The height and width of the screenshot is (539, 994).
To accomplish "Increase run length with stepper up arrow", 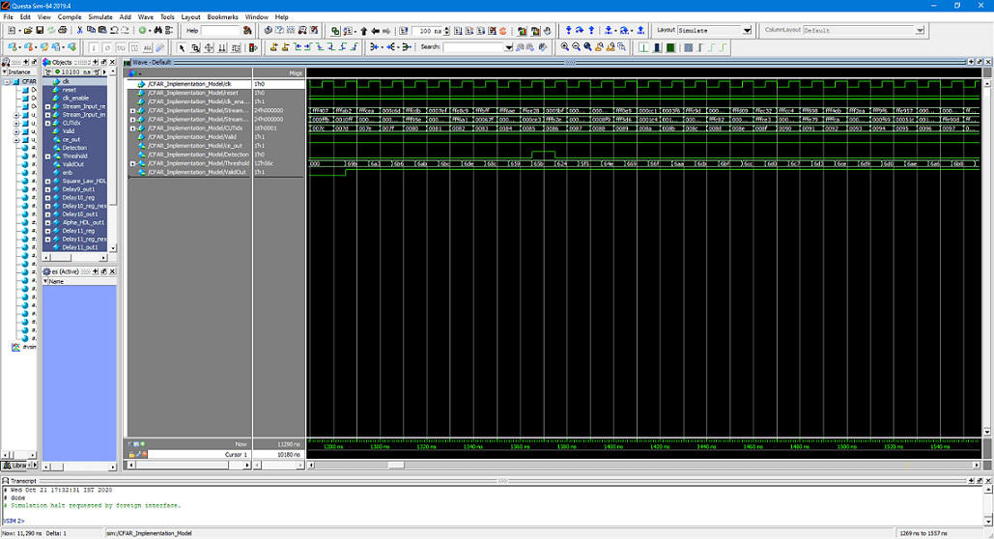I will [447, 28].
